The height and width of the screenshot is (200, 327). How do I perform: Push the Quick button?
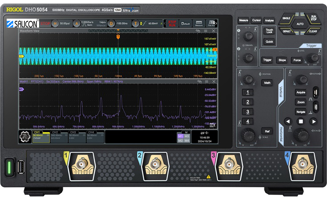269,41
